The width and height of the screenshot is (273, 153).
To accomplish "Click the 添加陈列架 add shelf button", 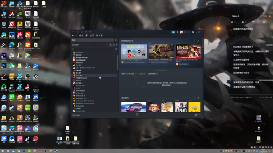I will pyautogui.click(x=160, y=70).
